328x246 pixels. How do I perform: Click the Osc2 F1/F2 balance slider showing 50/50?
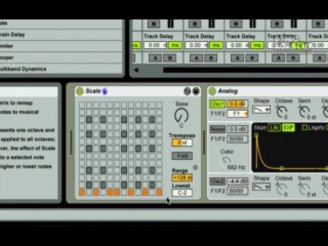(237, 191)
